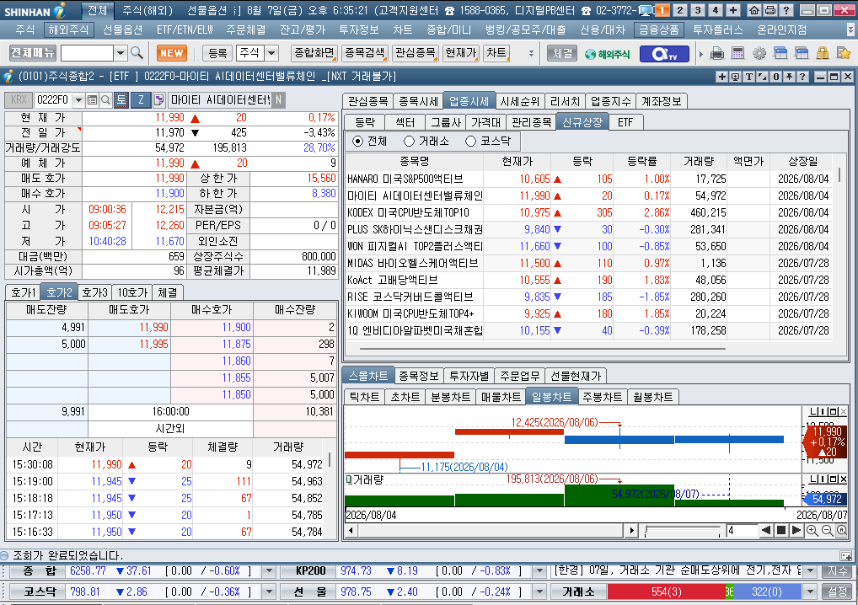Viewport: 858px width, 605px height.
Task: Click the red 554(3) rising-stocks bar
Action: (666, 592)
